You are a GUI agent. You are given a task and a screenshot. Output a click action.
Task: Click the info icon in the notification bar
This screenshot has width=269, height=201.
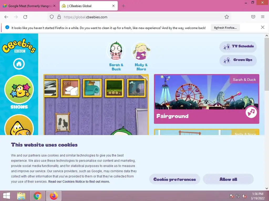tap(7, 27)
